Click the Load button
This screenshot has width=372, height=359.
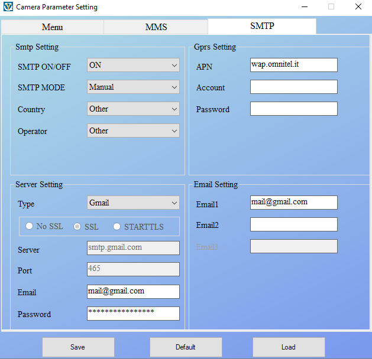pyautogui.click(x=289, y=347)
